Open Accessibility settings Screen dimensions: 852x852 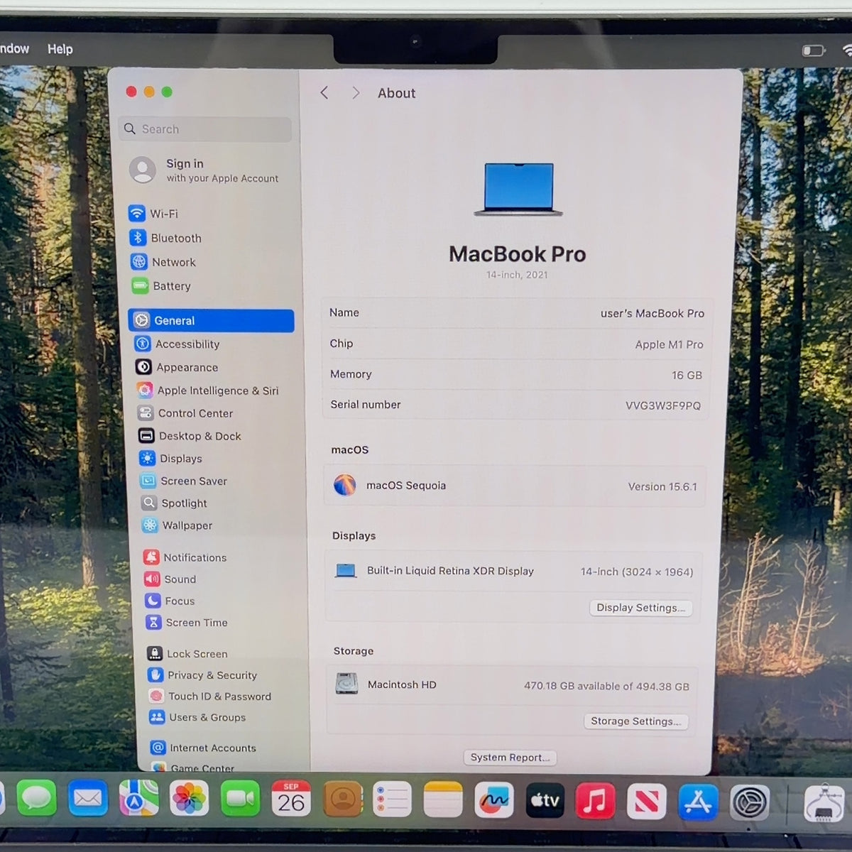[x=177, y=344]
